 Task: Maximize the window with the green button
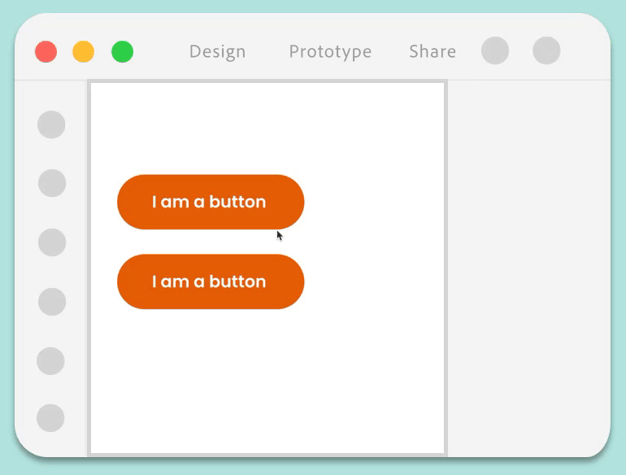click(x=122, y=52)
